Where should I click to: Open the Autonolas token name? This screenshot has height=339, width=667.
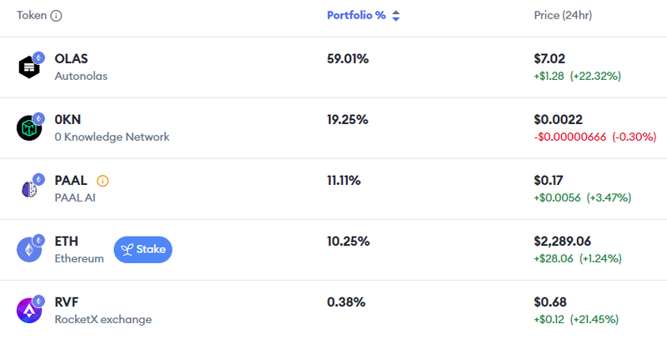(x=81, y=76)
